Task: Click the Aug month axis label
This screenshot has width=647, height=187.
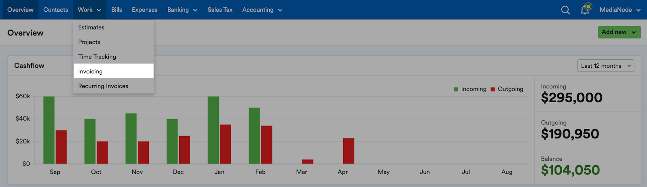Action: [x=507, y=172]
